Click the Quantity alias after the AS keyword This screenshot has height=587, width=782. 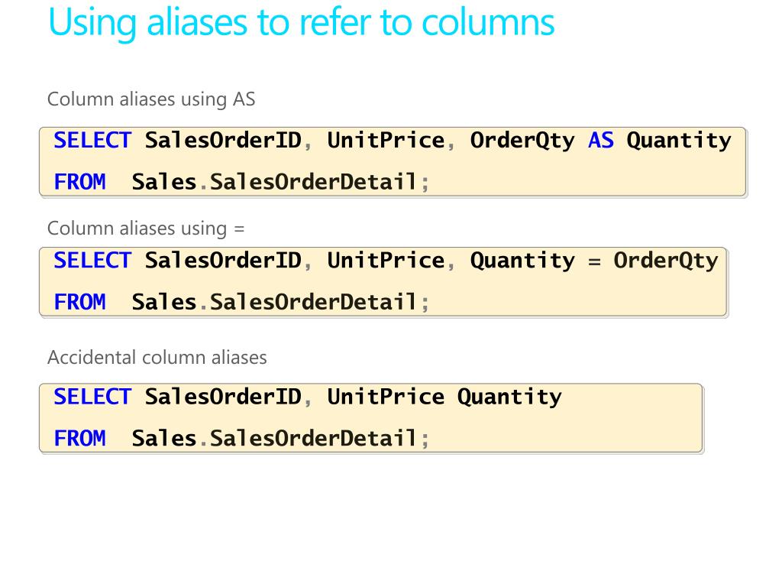coord(679,141)
